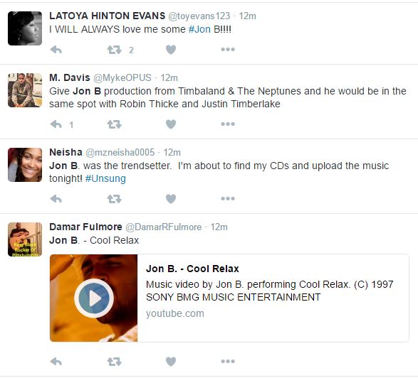The image size is (418, 378).
Task: Reply to Damar Fulmore's Cool Relax tweet
Action: point(56,362)
